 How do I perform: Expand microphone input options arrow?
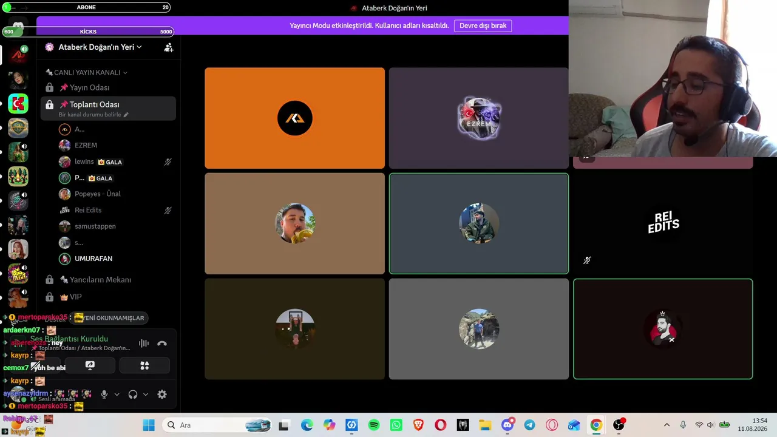[x=117, y=395]
